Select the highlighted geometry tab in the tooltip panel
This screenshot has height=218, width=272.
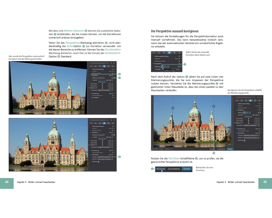coord(169,52)
